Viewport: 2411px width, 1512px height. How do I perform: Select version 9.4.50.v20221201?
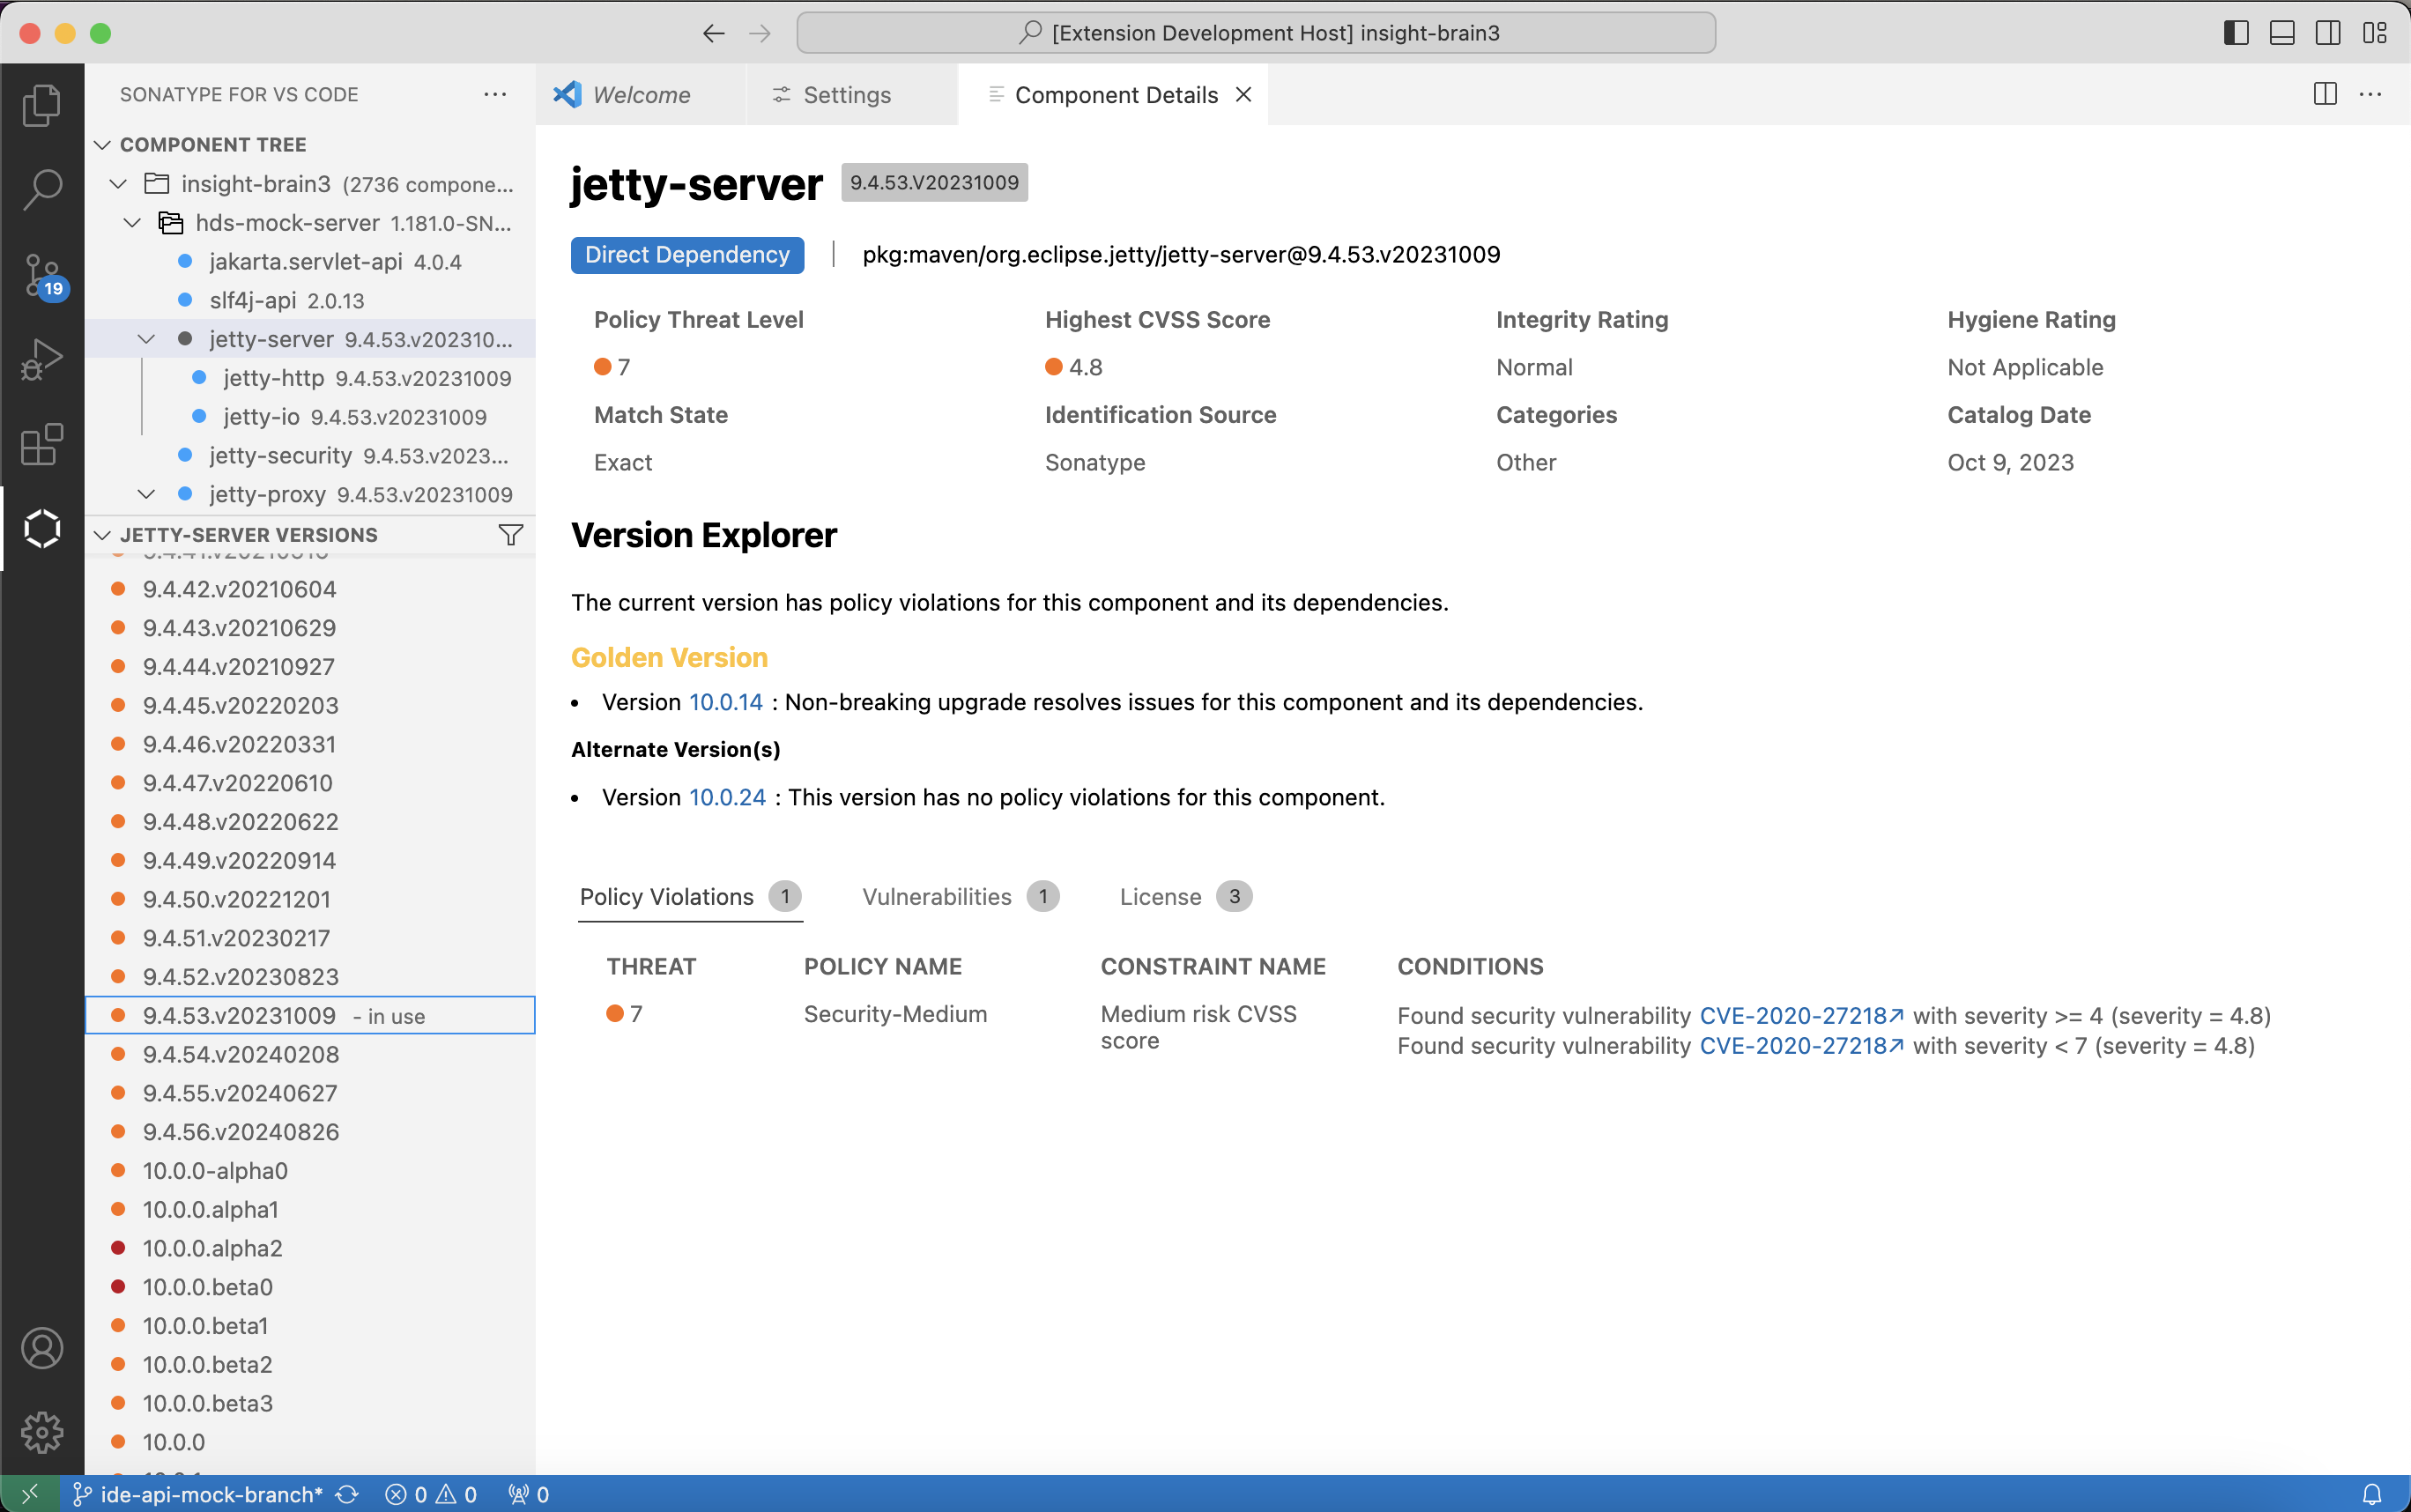pos(310,899)
